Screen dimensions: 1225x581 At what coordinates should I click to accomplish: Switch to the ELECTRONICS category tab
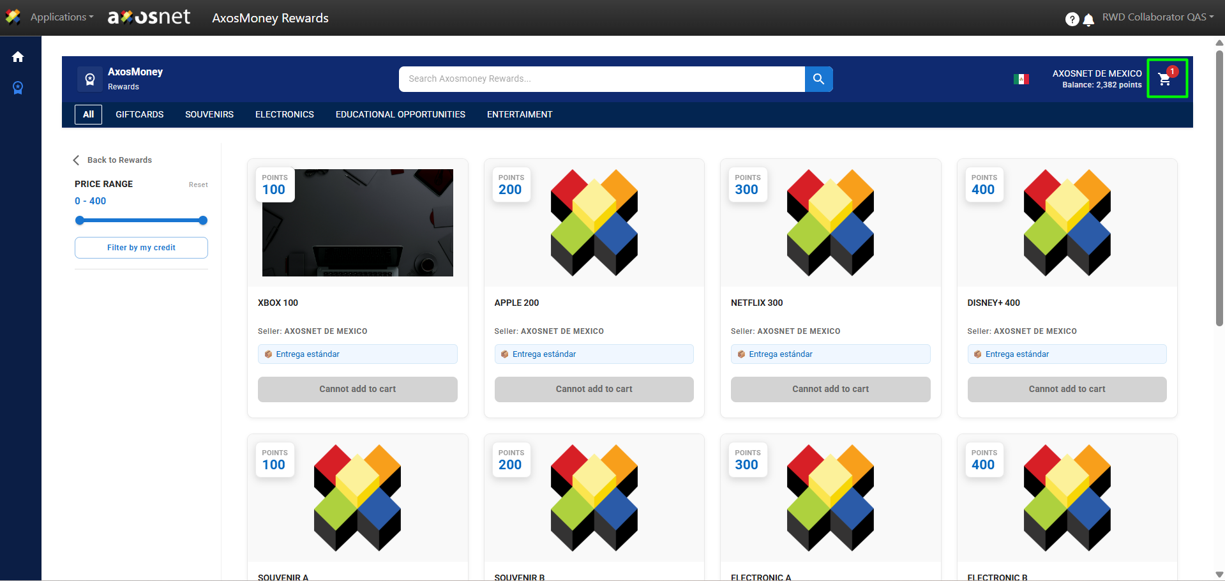[284, 115]
